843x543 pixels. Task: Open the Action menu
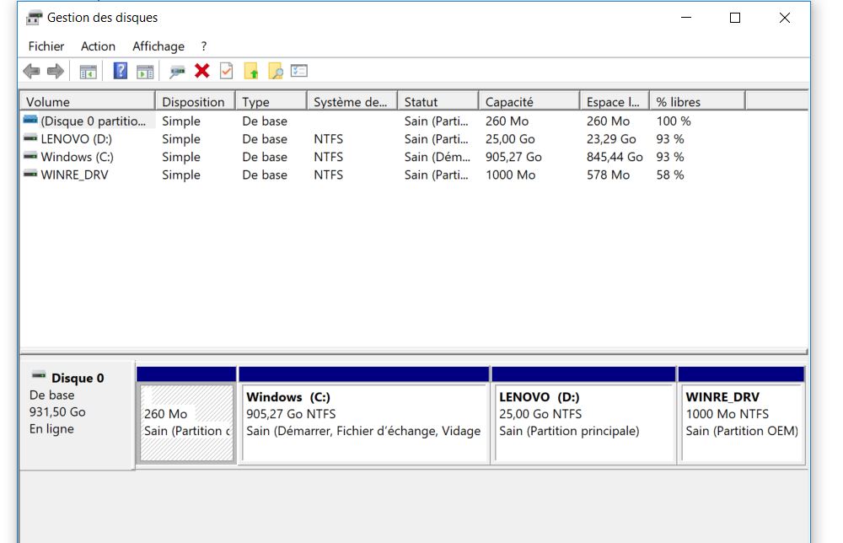(98, 46)
